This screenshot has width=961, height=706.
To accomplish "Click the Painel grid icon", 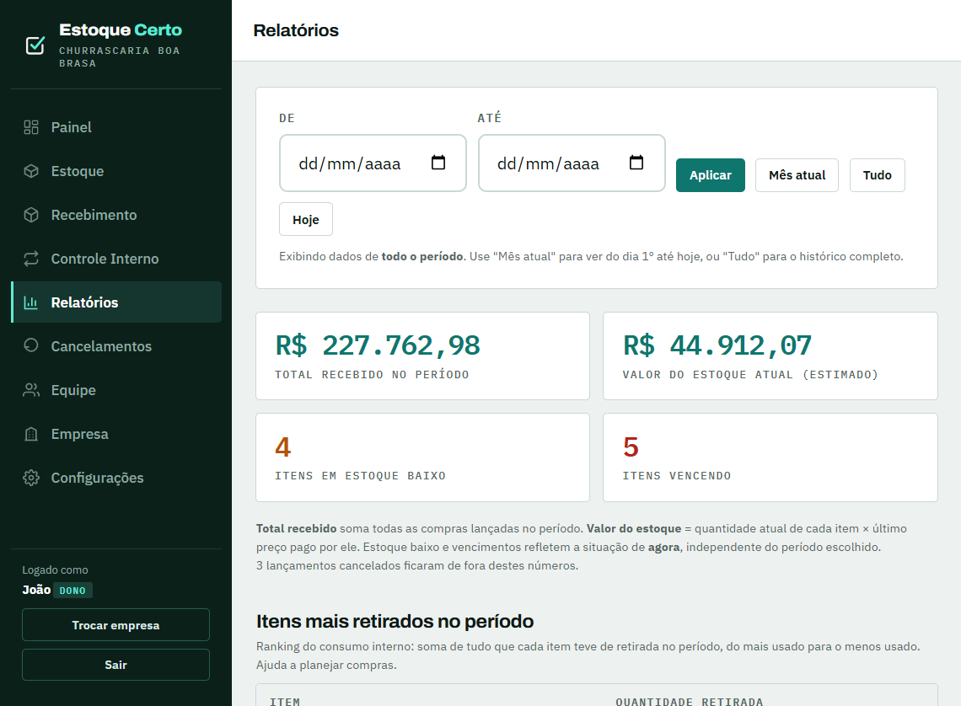I will (x=31, y=127).
